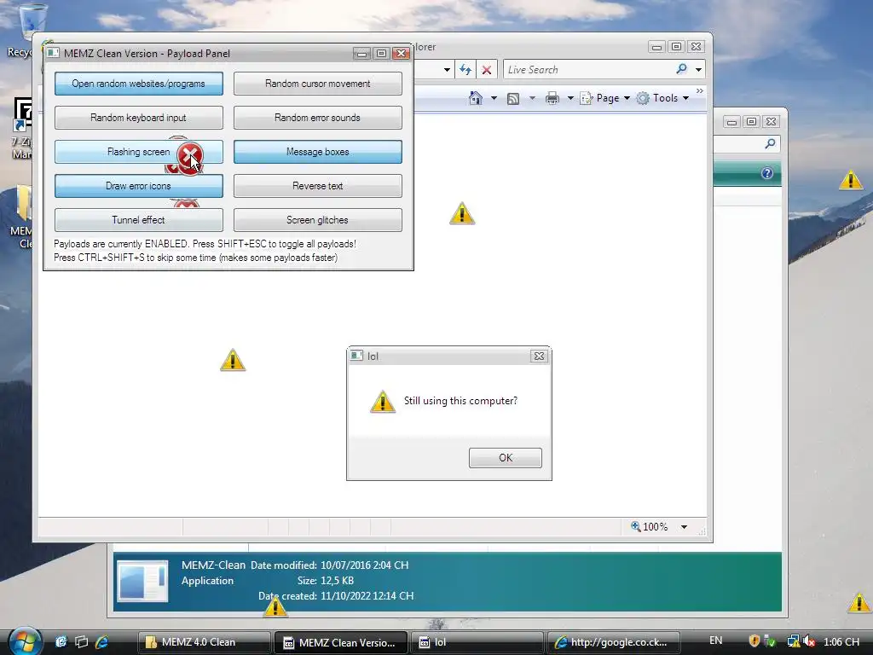The image size is (873, 655).
Task: Toggle Open random websites/programs payload
Action: 139,84
